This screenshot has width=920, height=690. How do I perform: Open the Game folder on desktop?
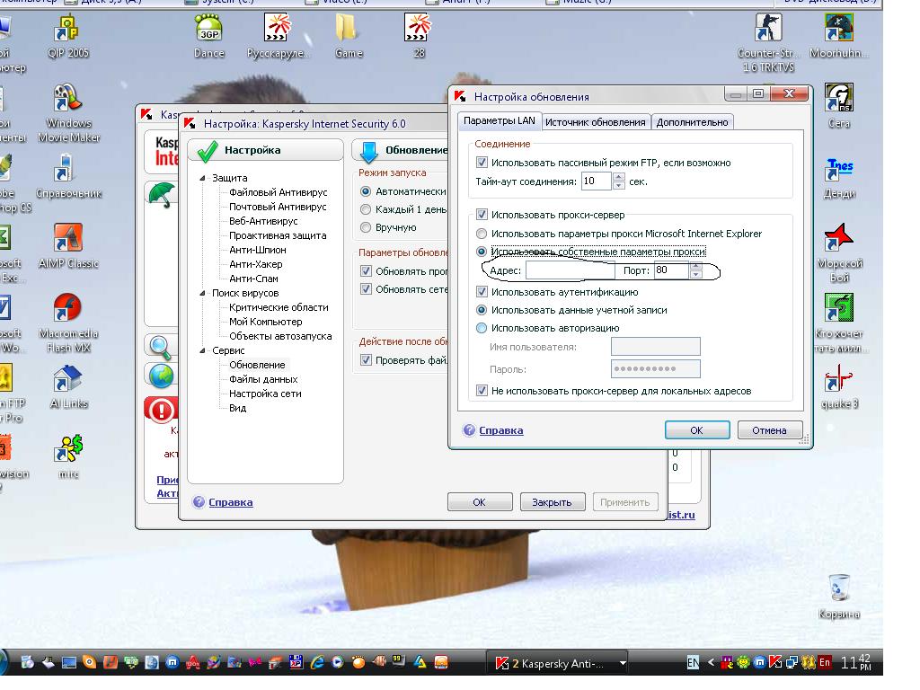348,31
